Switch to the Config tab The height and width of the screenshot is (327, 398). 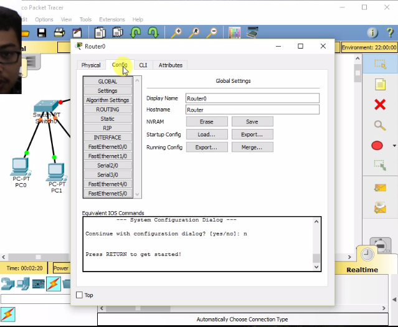[x=120, y=65]
